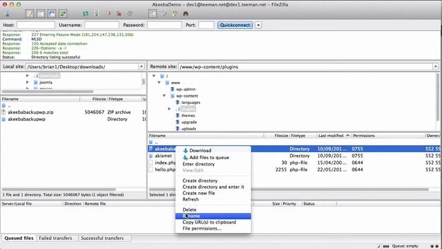Click the index.php file icon

click(151, 163)
